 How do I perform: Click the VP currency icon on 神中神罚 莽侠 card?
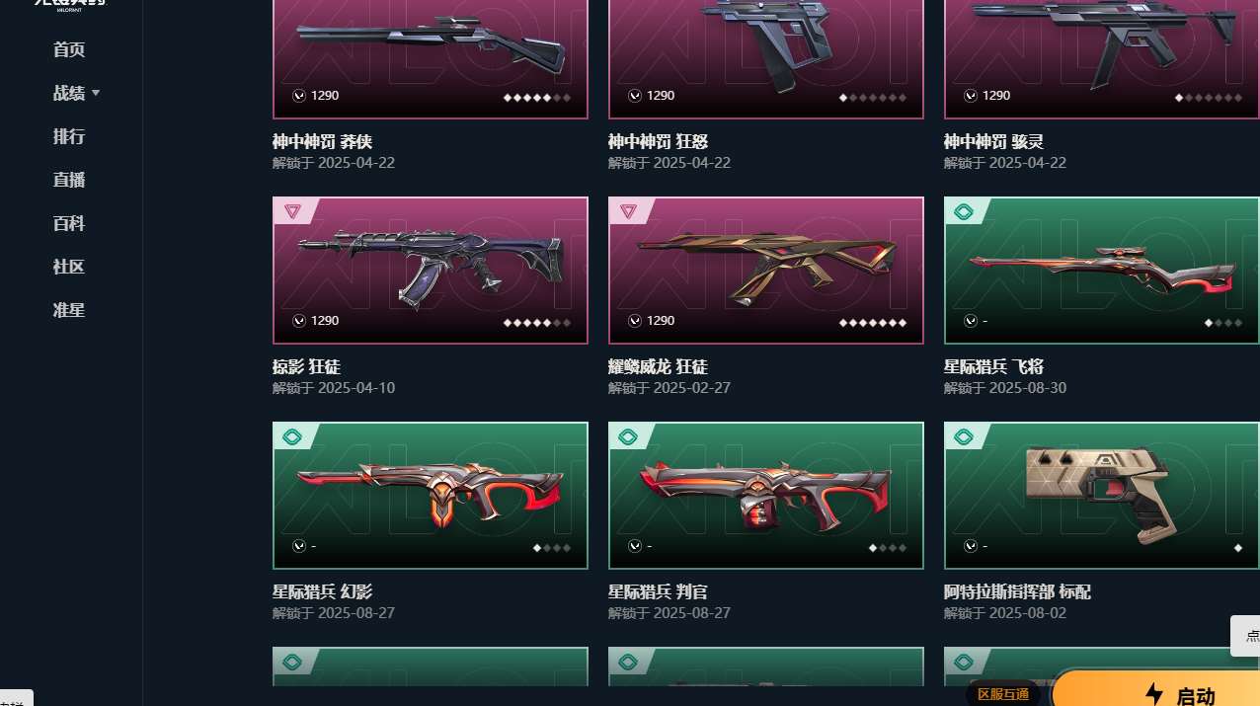tap(299, 96)
